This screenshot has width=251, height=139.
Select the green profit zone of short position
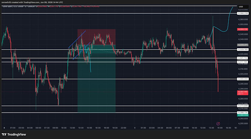(97, 79)
